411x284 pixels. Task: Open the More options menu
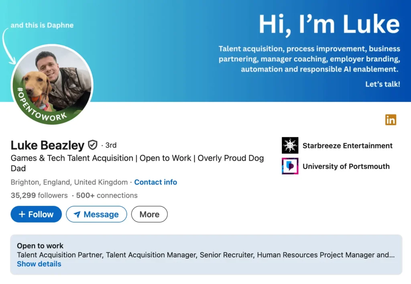click(x=149, y=214)
